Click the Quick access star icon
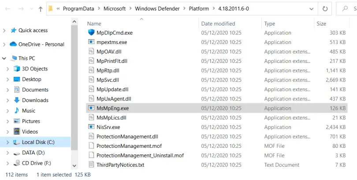The image size is (357, 180). point(14,30)
